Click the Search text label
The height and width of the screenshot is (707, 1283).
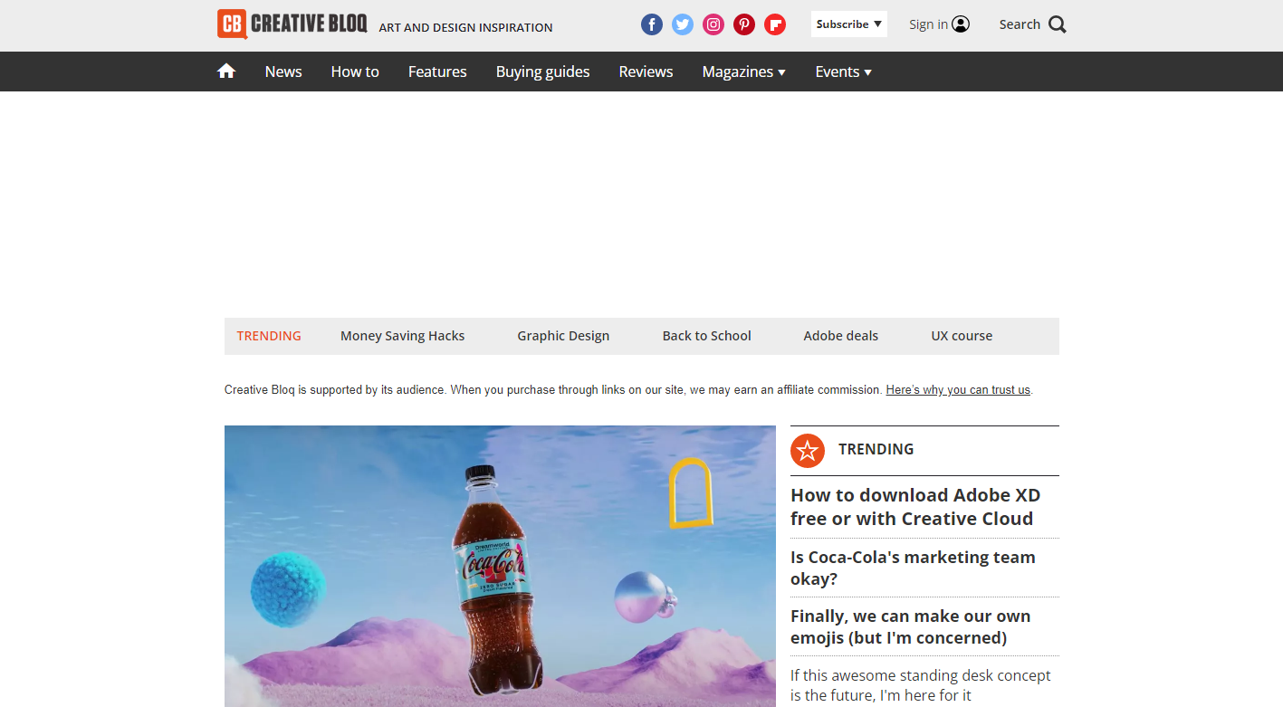tap(1020, 24)
